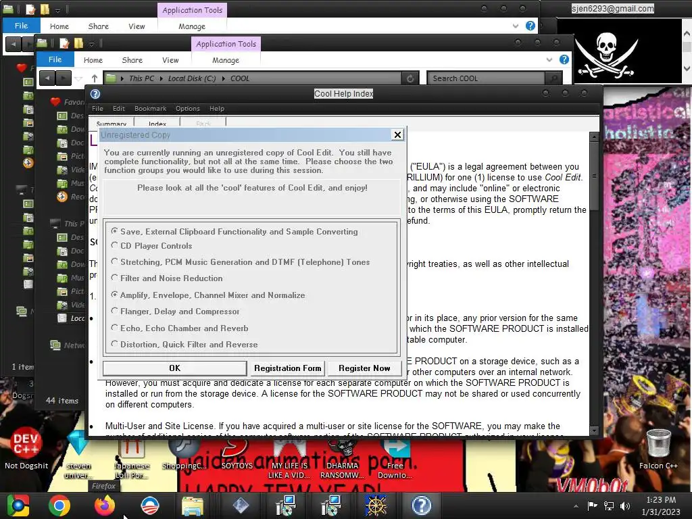Expand the ribbon chevron in rear Explorer window

click(x=516, y=26)
